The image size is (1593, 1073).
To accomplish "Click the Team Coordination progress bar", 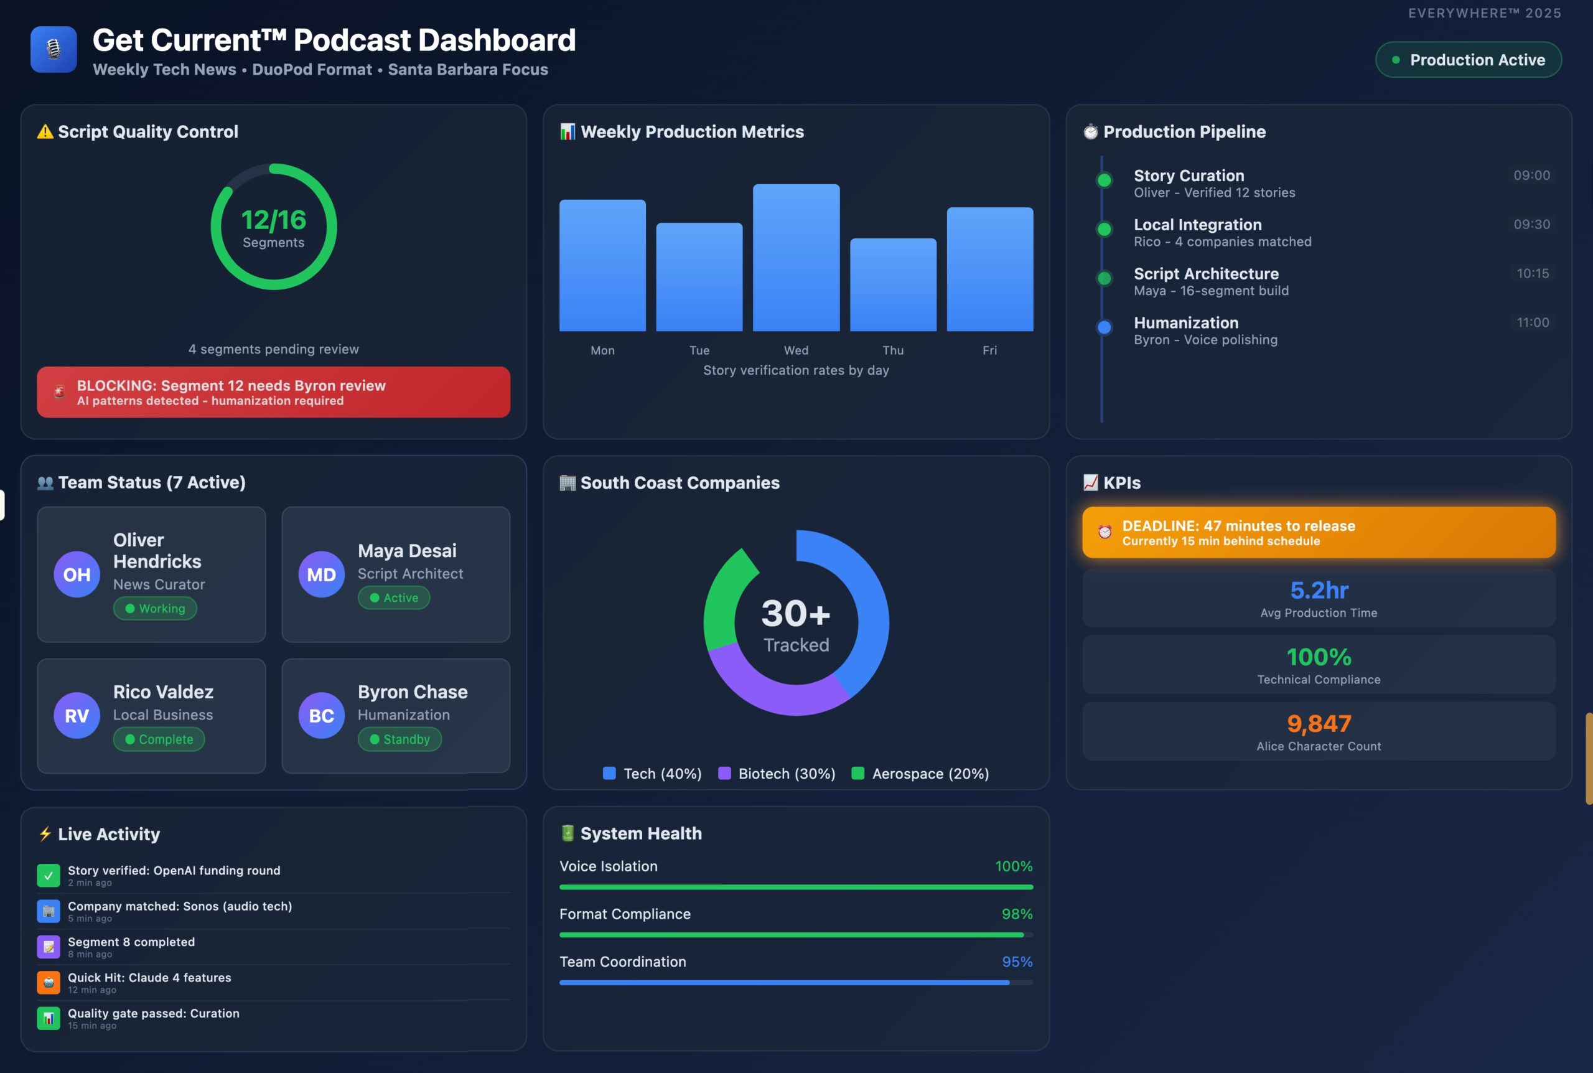I will point(795,982).
